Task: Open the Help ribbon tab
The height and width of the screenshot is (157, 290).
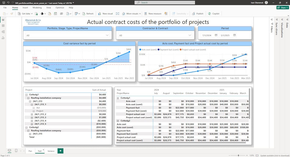Action: click(x=71, y=8)
